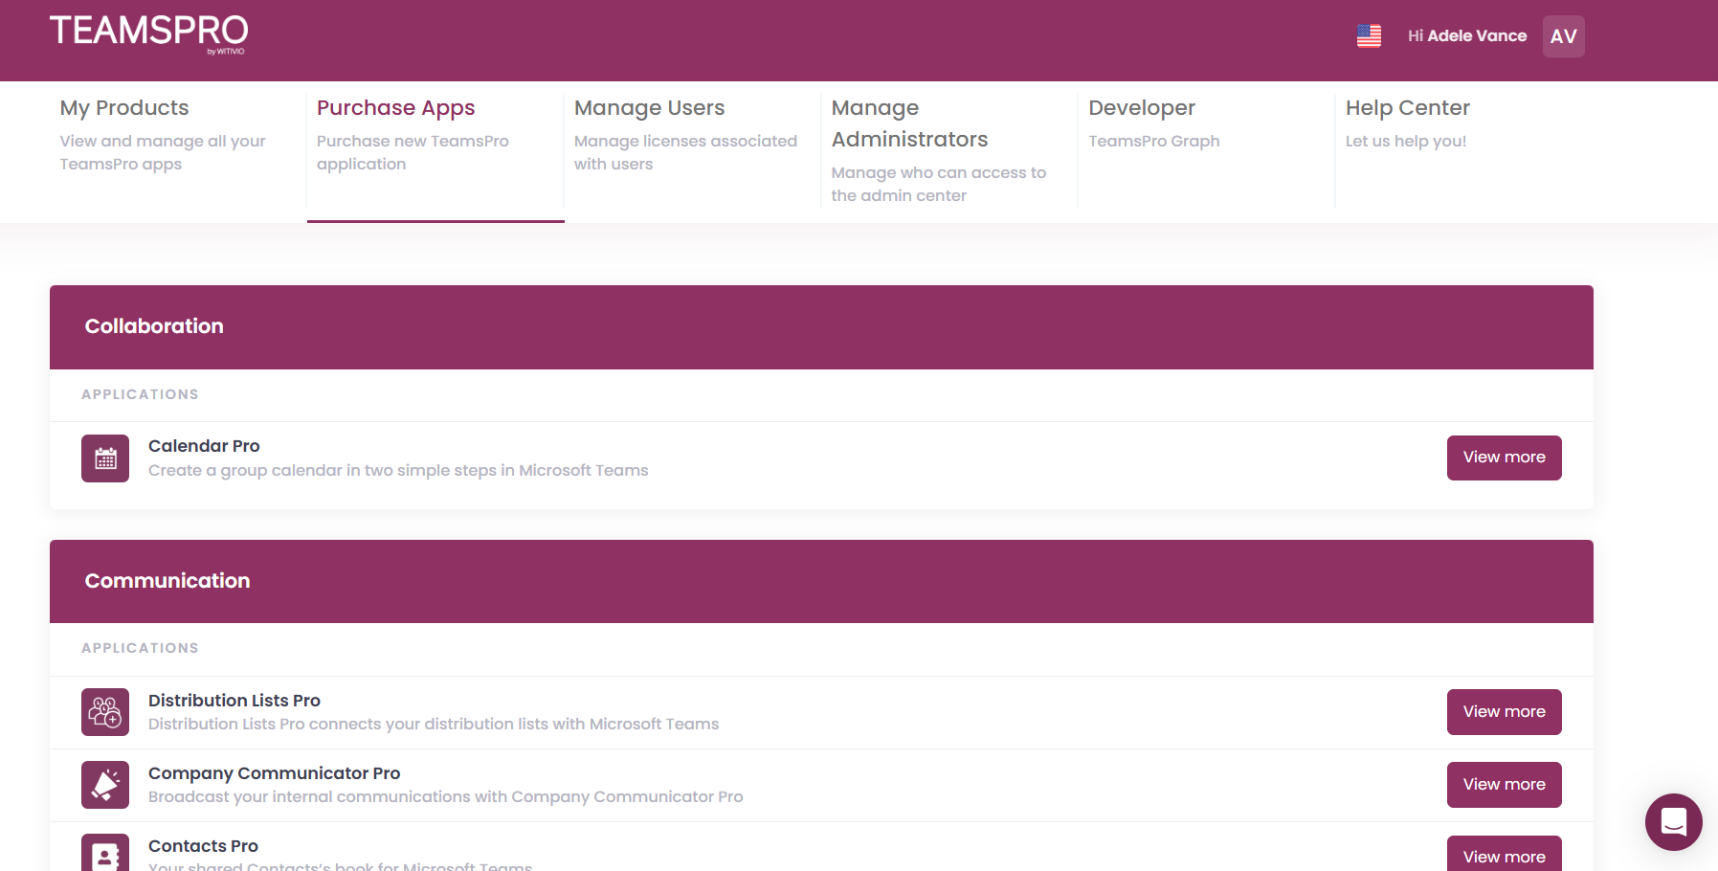
Task: Open the Manage Users tab
Action: coord(649,108)
